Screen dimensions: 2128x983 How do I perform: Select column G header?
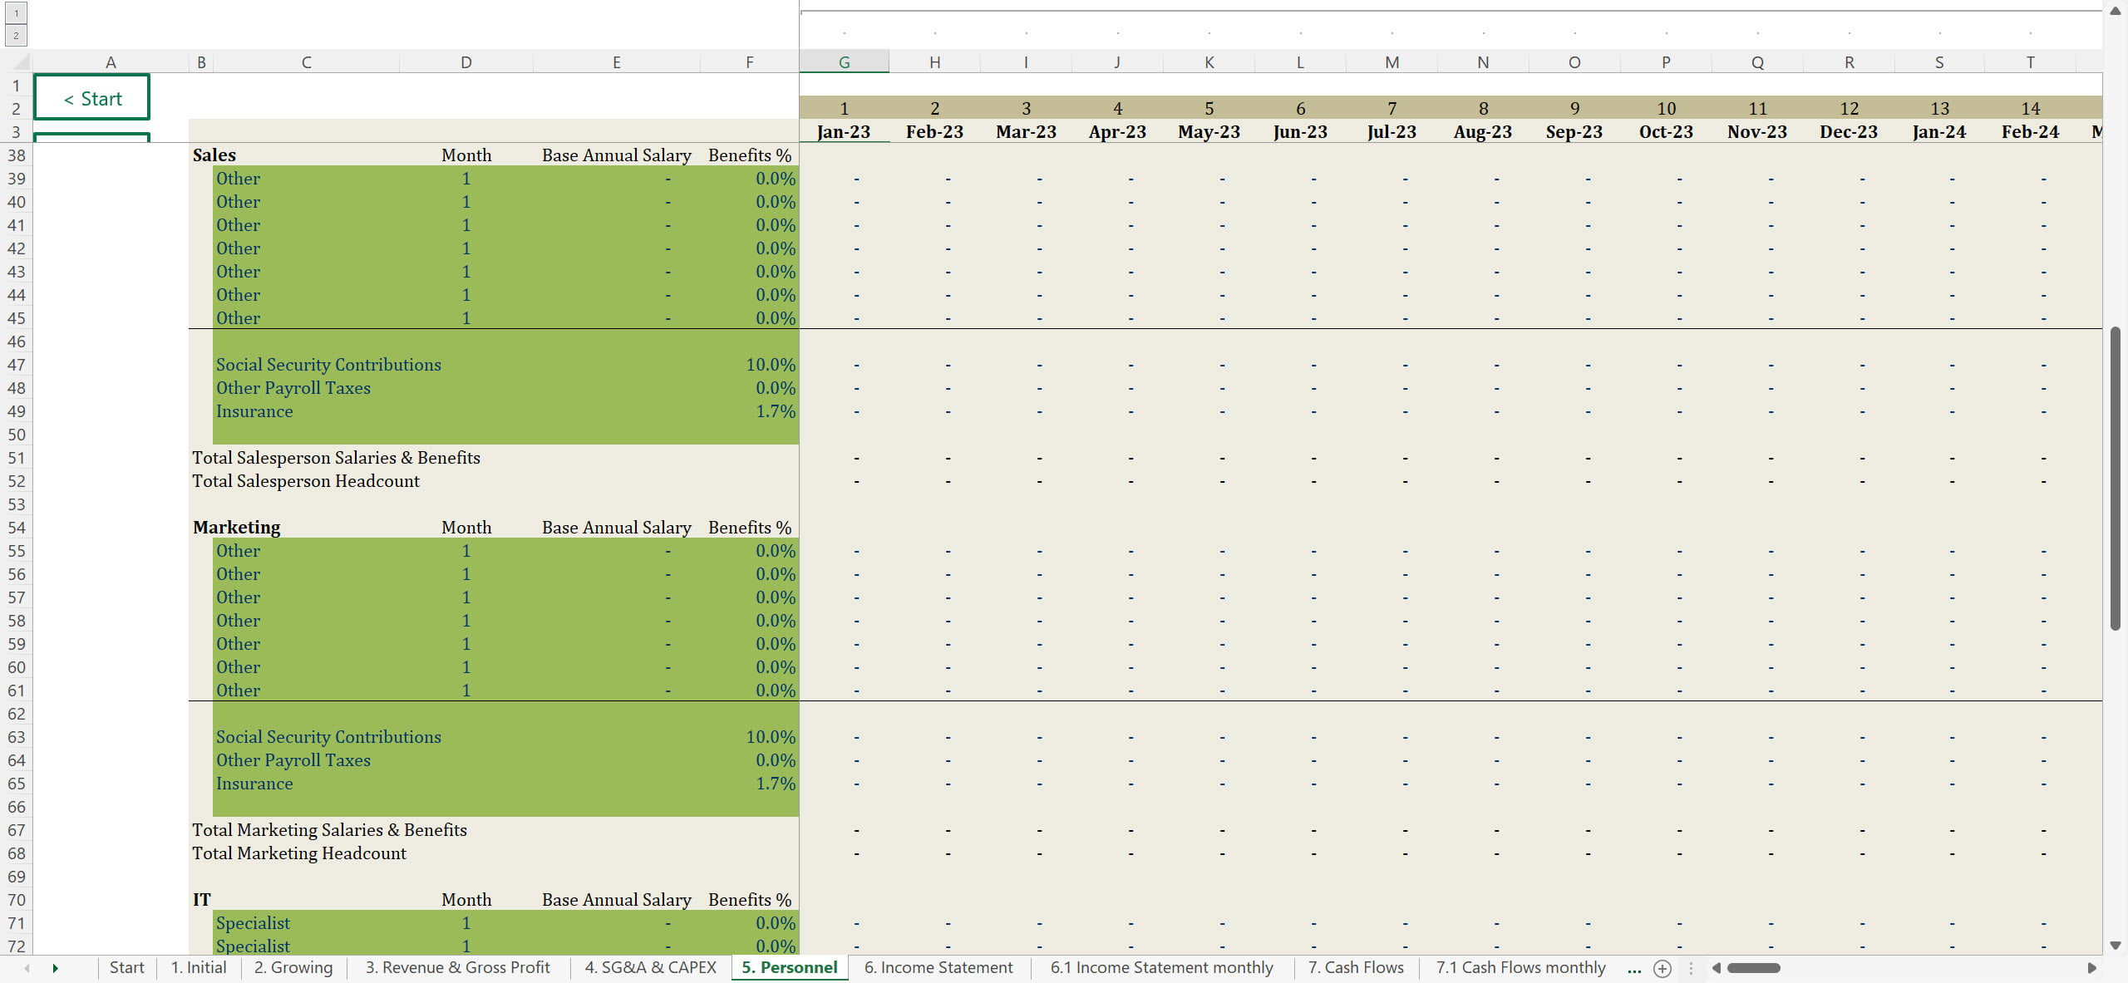pos(844,62)
